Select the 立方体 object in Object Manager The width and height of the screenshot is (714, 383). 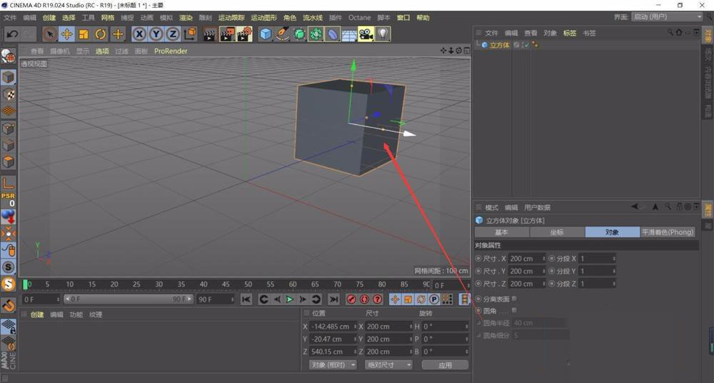tap(500, 45)
